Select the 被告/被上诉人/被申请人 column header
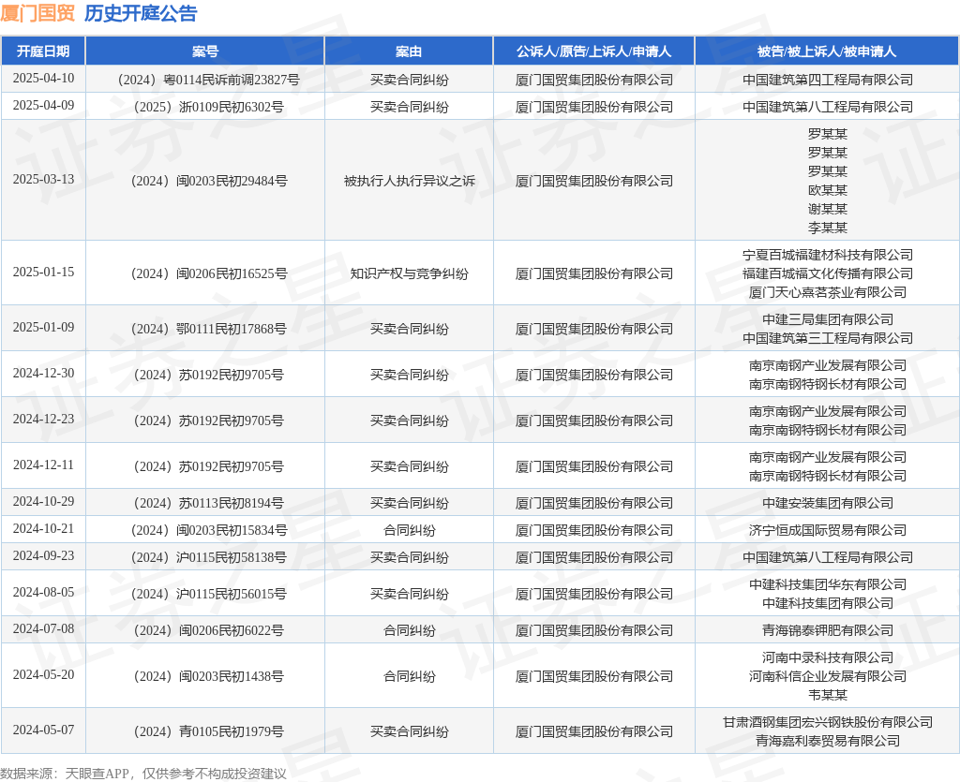 pos(827,52)
